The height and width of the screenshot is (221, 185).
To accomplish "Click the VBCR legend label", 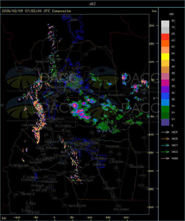I will click(x=175, y=139).
